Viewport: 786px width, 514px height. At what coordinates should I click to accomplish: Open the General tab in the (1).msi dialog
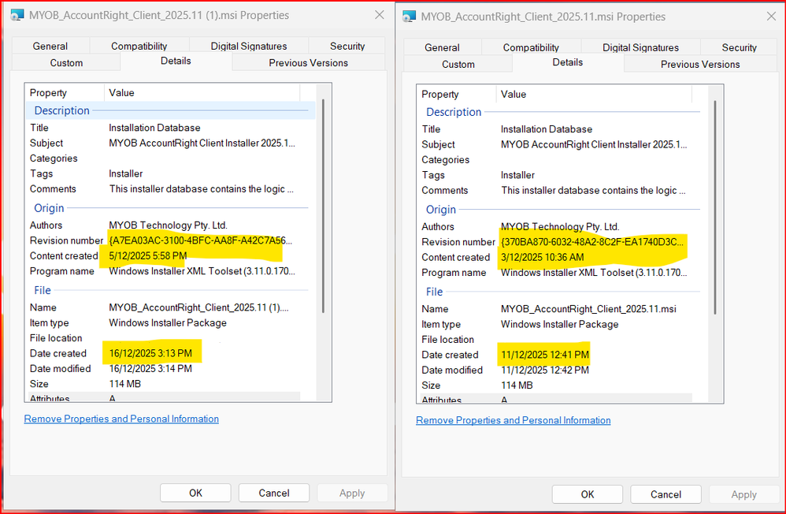[50, 46]
